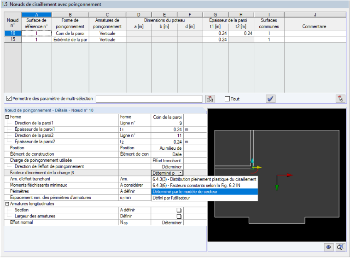Click the blue checkmark apply button
This screenshot has width=350, height=258.
point(270,99)
